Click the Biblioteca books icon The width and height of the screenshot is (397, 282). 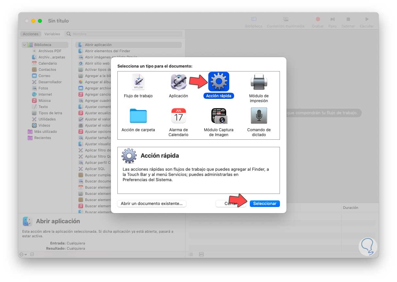(x=30, y=45)
